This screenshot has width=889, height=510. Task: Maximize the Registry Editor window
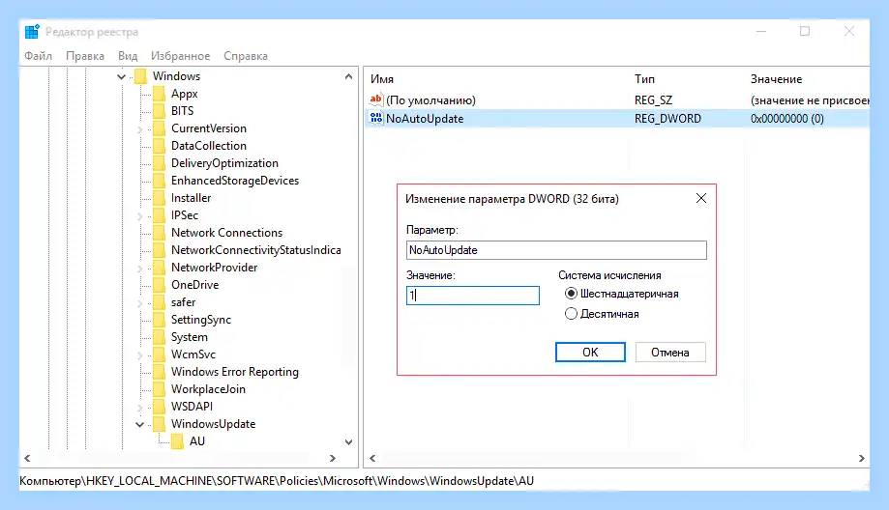point(805,31)
